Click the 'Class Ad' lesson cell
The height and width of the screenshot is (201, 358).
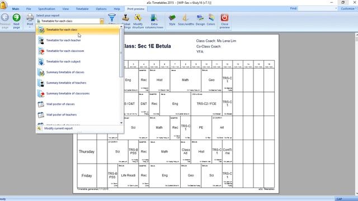coord(186,151)
